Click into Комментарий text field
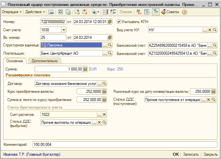Image resolution: width=221 pixels, height=159 pixels. pyautogui.click(x=125, y=145)
